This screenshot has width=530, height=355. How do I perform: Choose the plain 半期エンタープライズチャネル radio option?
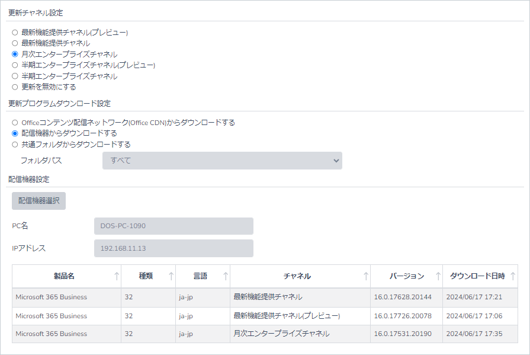click(x=15, y=76)
